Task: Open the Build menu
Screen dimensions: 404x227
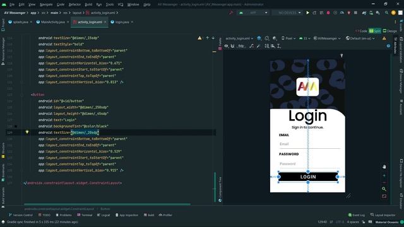Action: [x=88, y=4]
